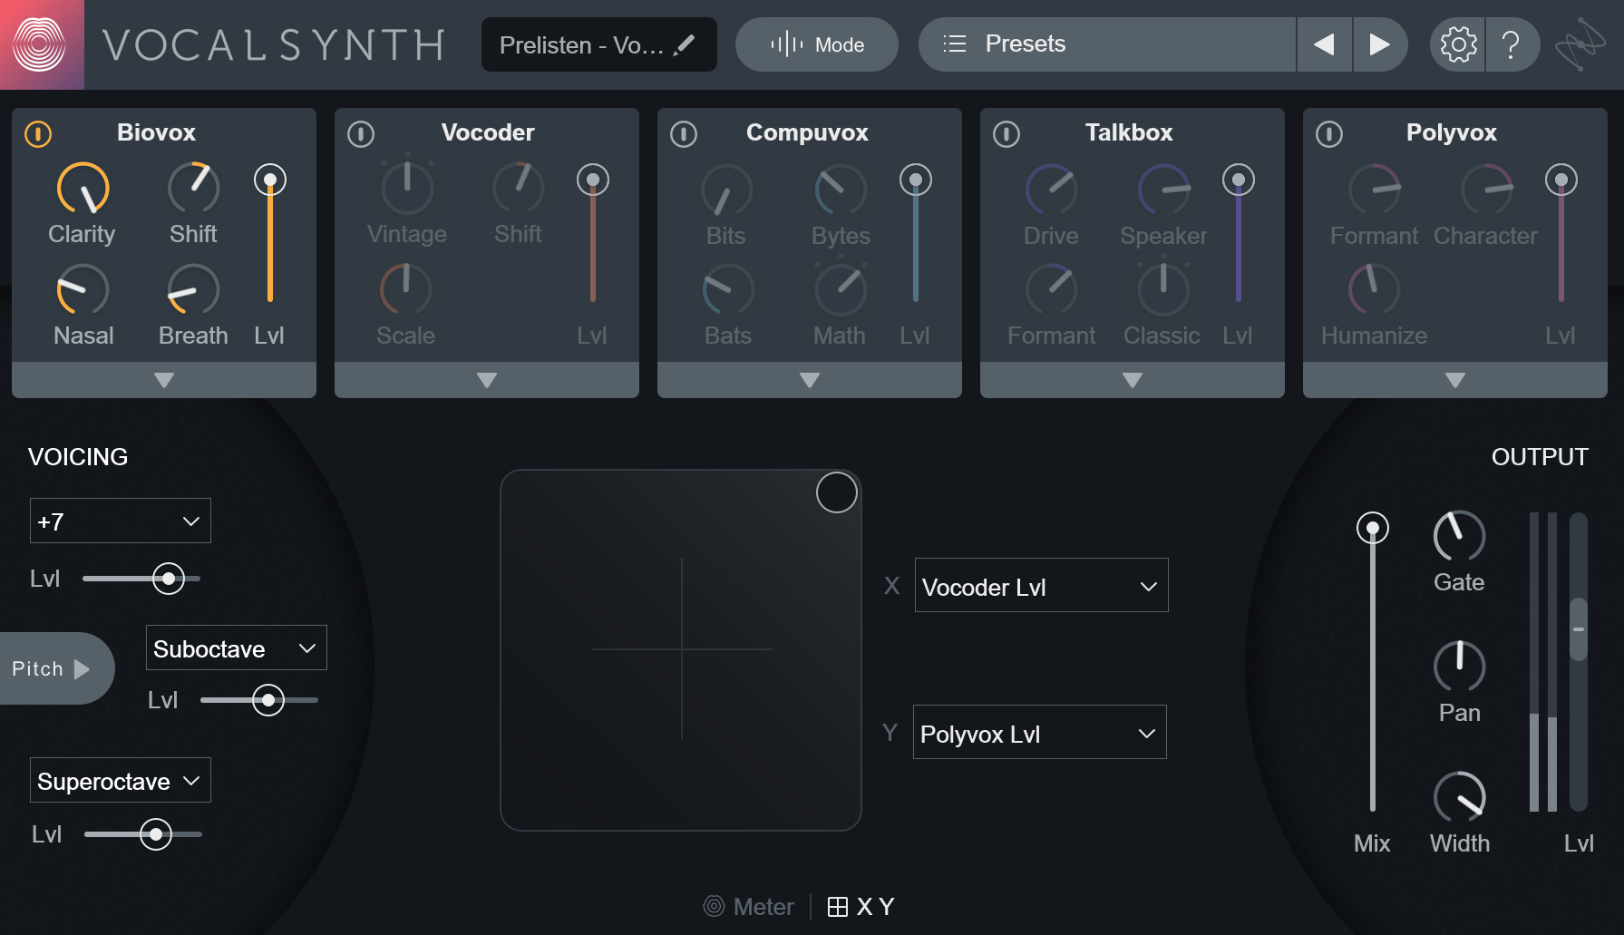
Task: Toggle Vocoder module power
Action: [x=361, y=134]
